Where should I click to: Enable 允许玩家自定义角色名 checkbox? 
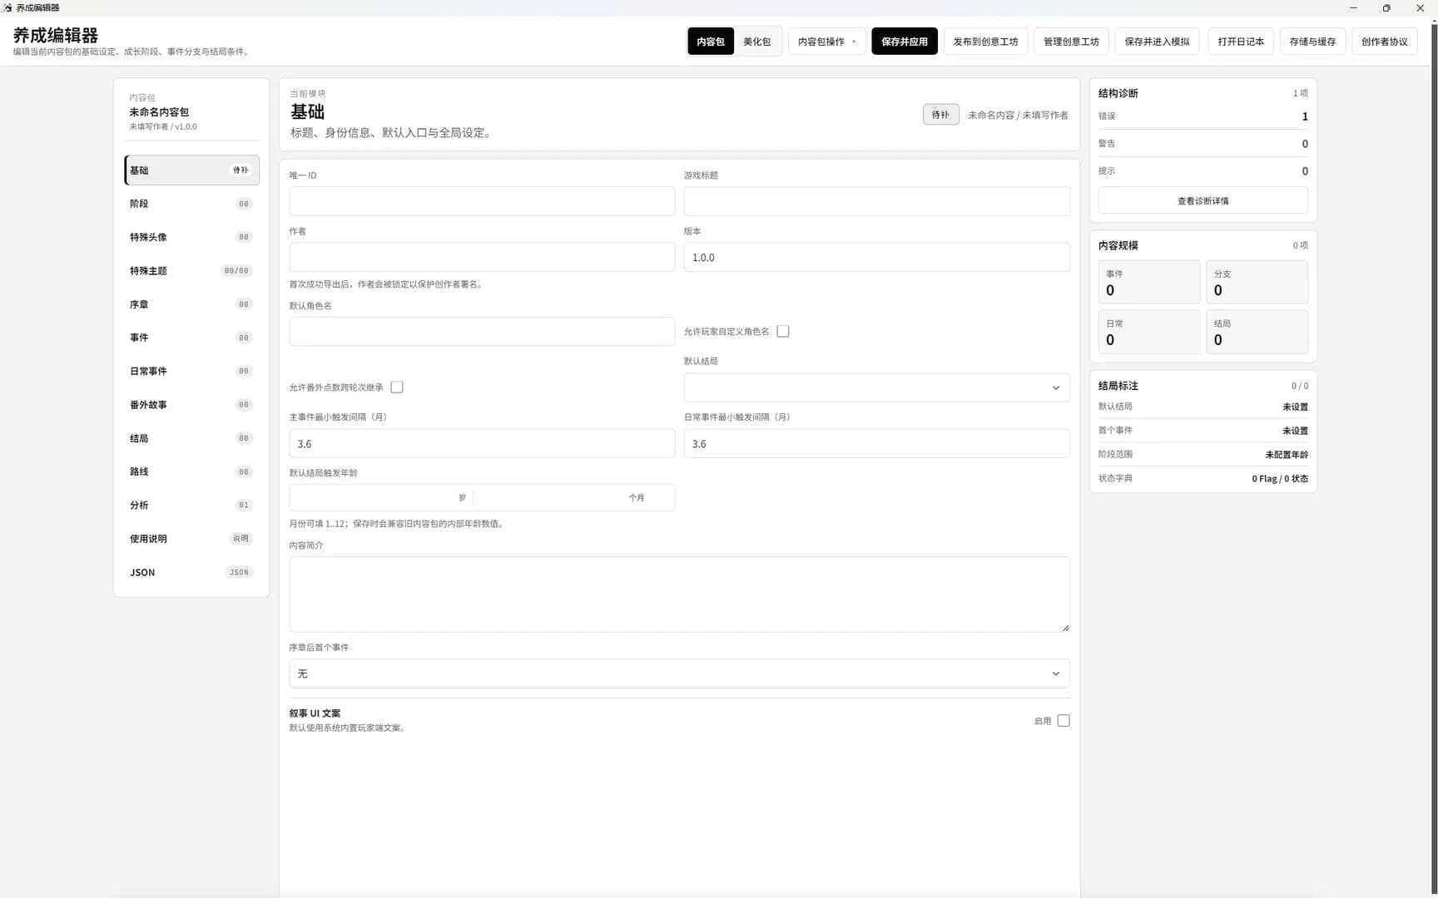(783, 331)
